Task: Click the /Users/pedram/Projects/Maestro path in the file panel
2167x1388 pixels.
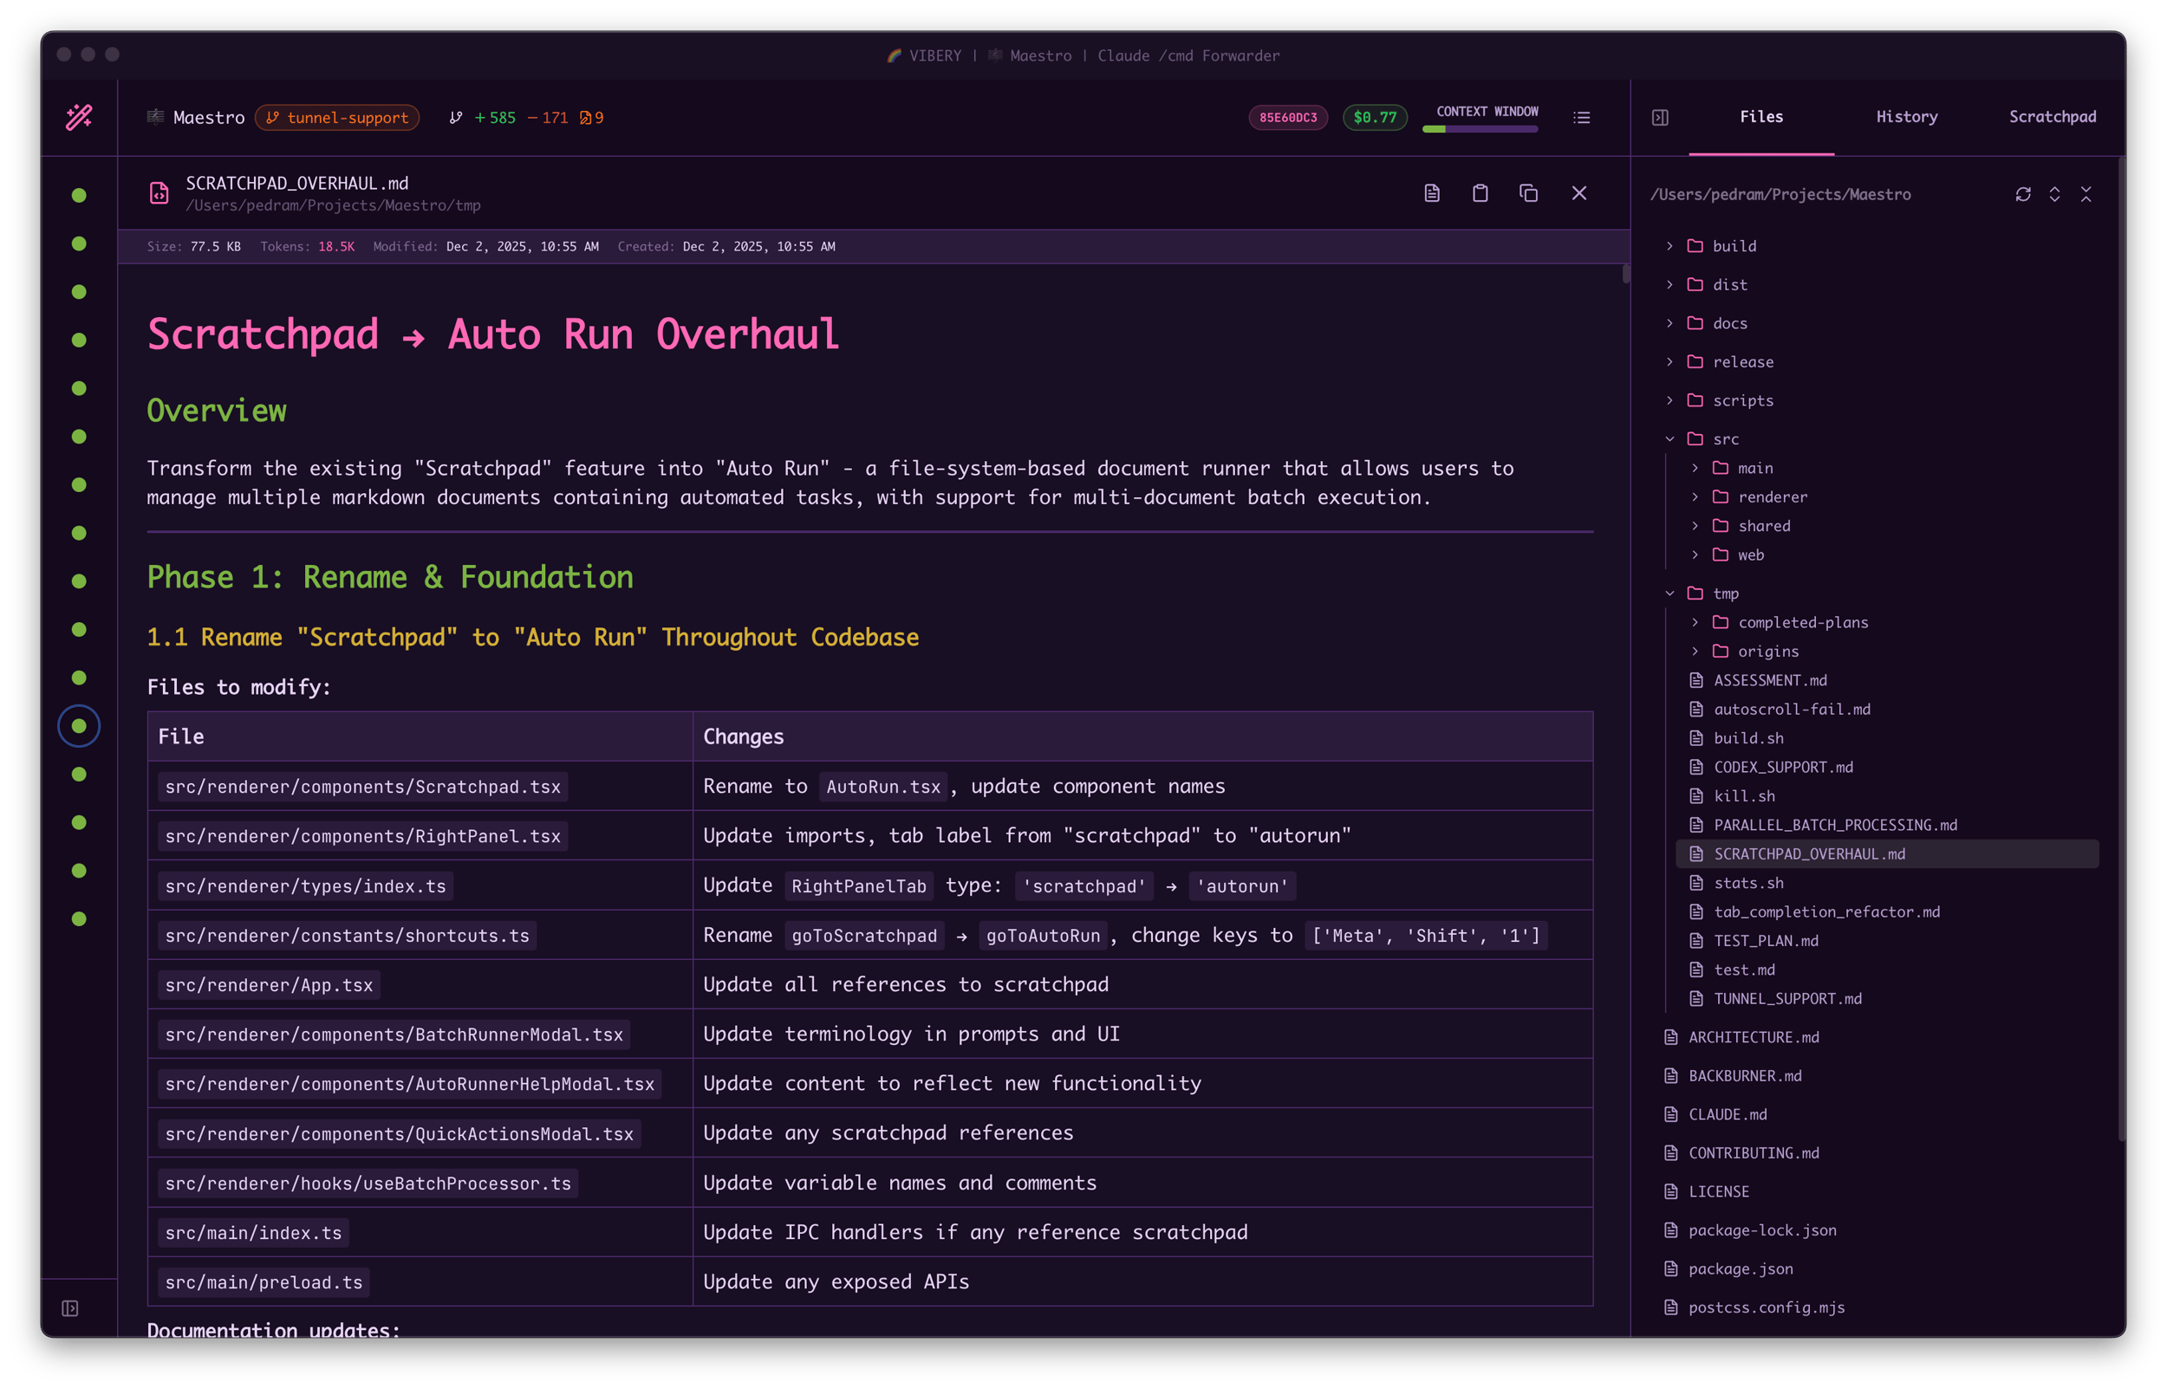Action: (x=1780, y=195)
